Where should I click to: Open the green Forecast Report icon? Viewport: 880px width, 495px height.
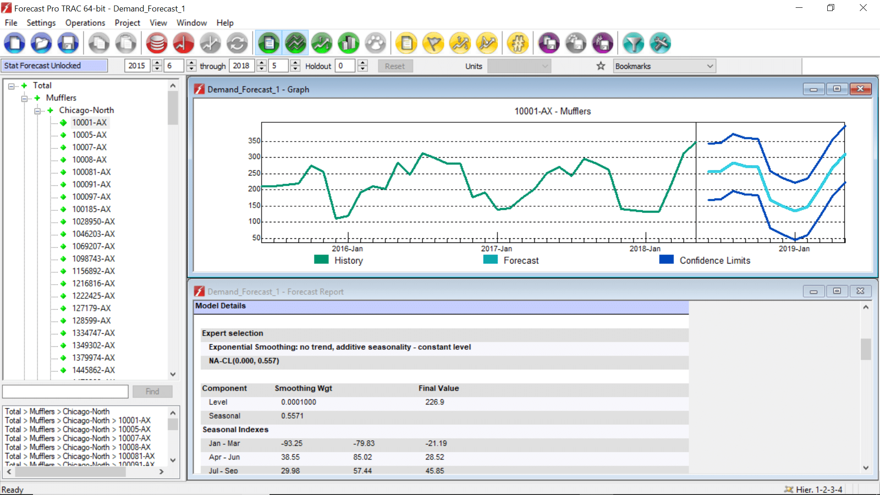(269, 43)
